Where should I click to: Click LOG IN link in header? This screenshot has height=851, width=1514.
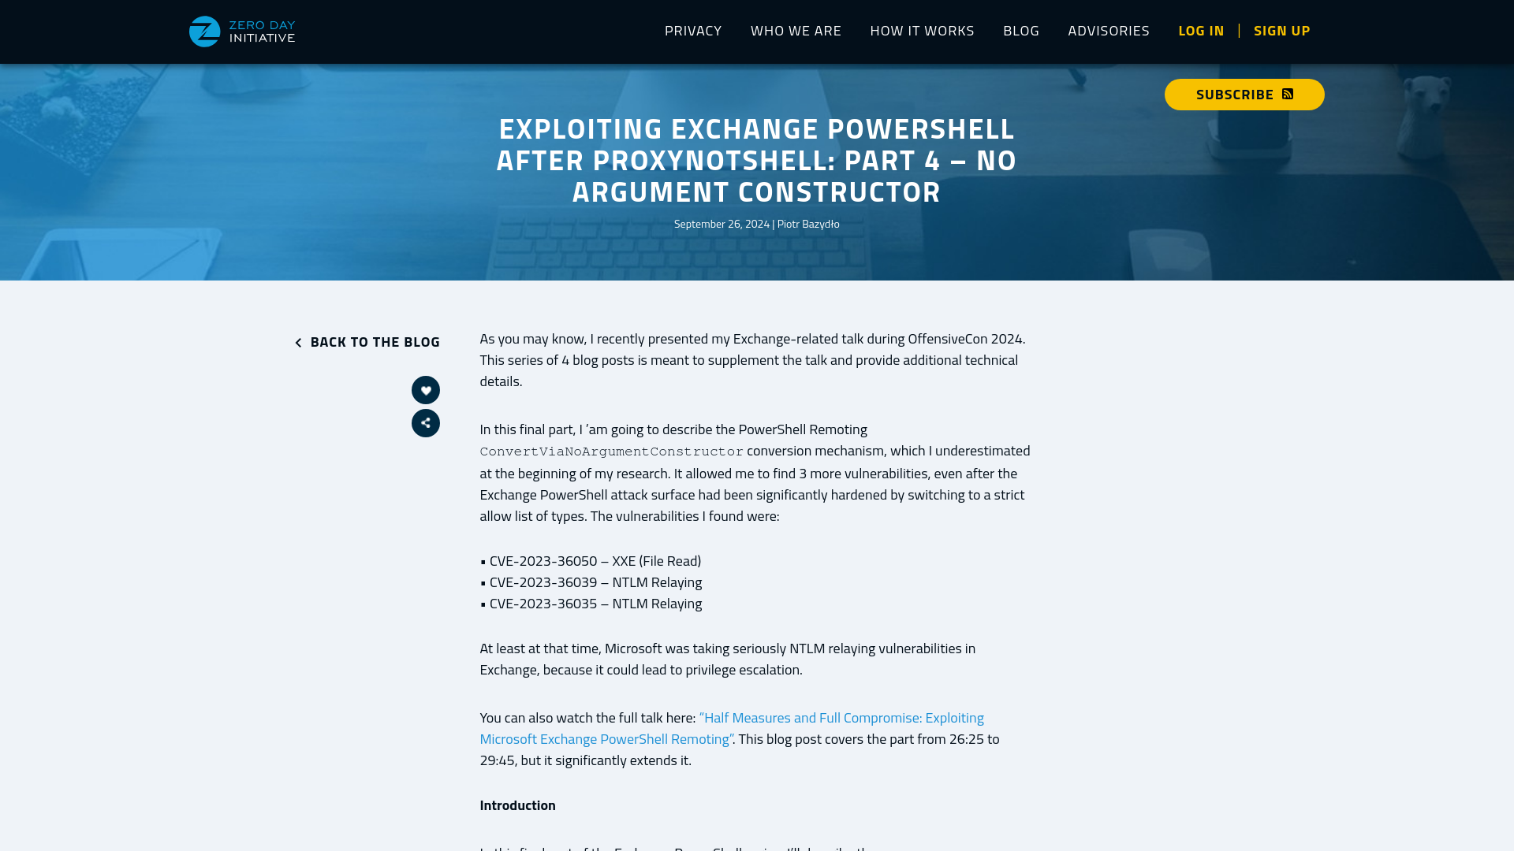[x=1201, y=30]
